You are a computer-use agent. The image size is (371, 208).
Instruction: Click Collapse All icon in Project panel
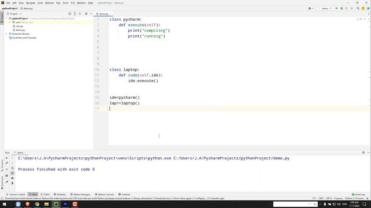coord(80,14)
